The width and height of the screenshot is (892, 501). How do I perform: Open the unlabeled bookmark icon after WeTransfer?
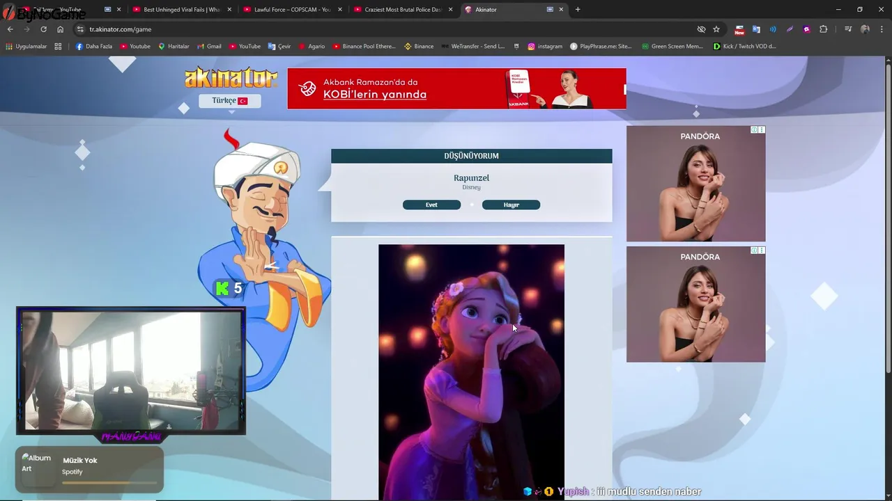[516, 47]
